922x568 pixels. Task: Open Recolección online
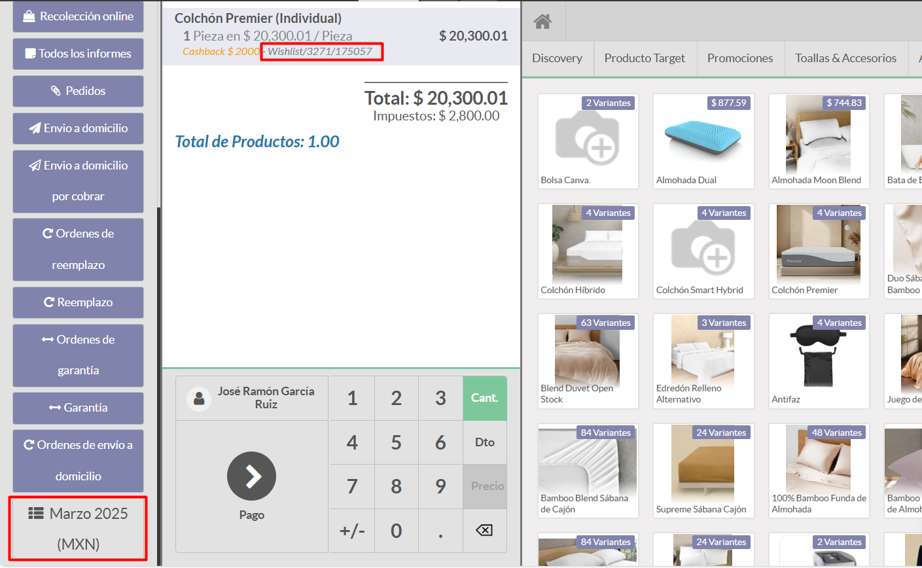tap(78, 16)
